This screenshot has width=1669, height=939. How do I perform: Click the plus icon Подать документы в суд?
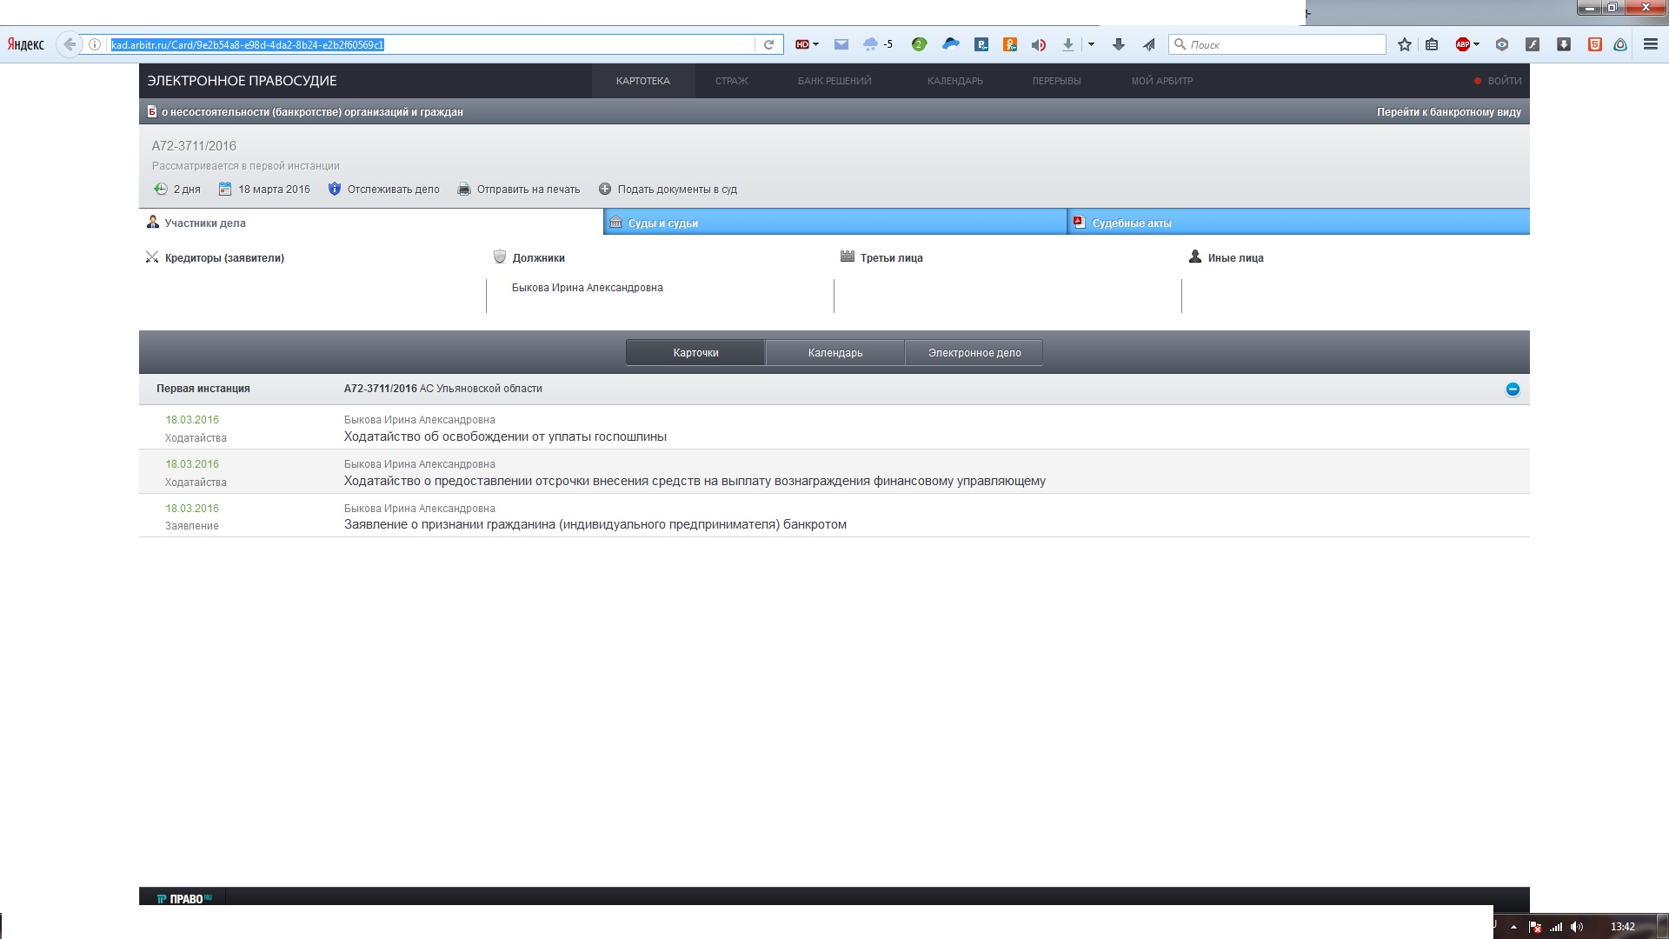[605, 189]
